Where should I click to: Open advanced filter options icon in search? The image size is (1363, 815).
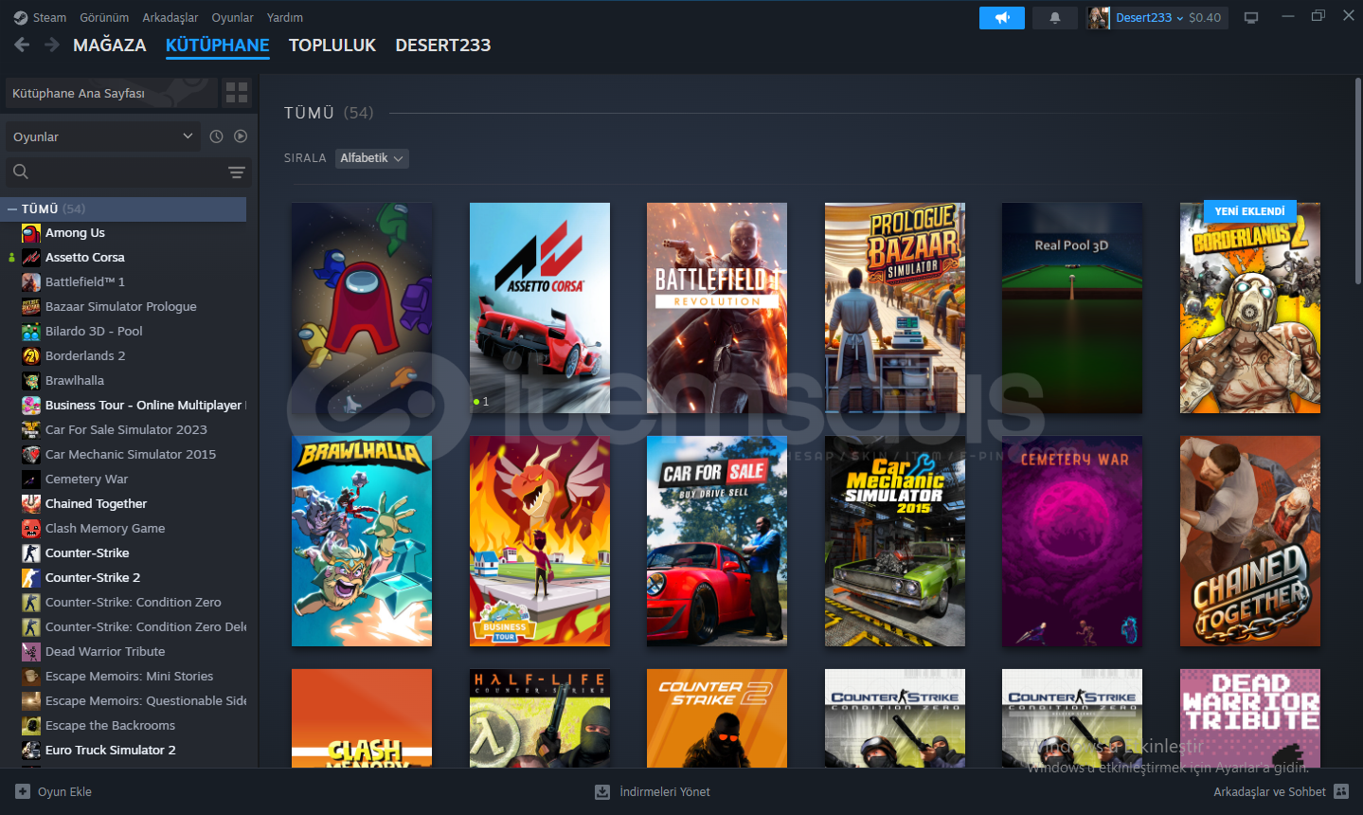click(x=236, y=172)
